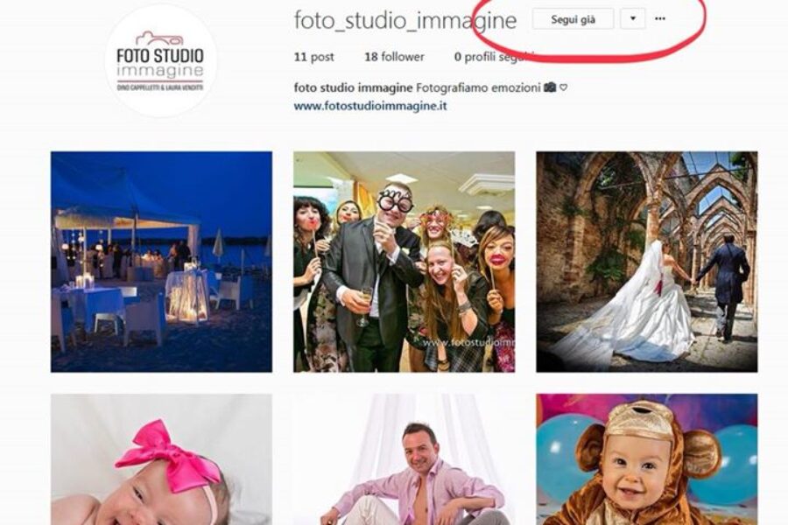This screenshot has width=788, height=525.
Task: Click the Segui già button
Action: point(573,19)
